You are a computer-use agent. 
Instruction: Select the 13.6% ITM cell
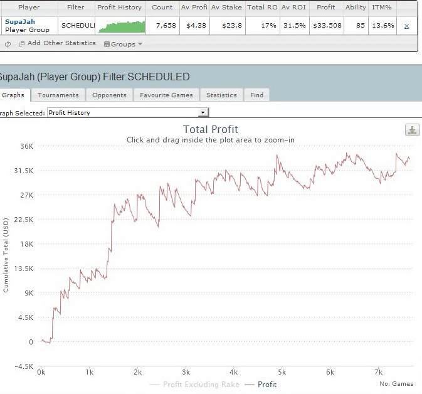383,26
